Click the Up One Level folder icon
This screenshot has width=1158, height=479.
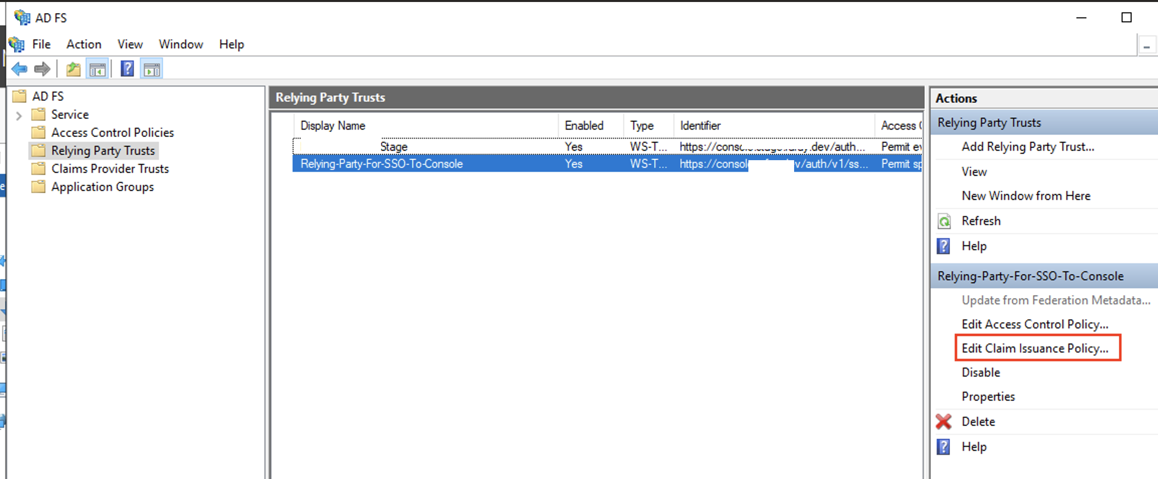[x=73, y=69]
